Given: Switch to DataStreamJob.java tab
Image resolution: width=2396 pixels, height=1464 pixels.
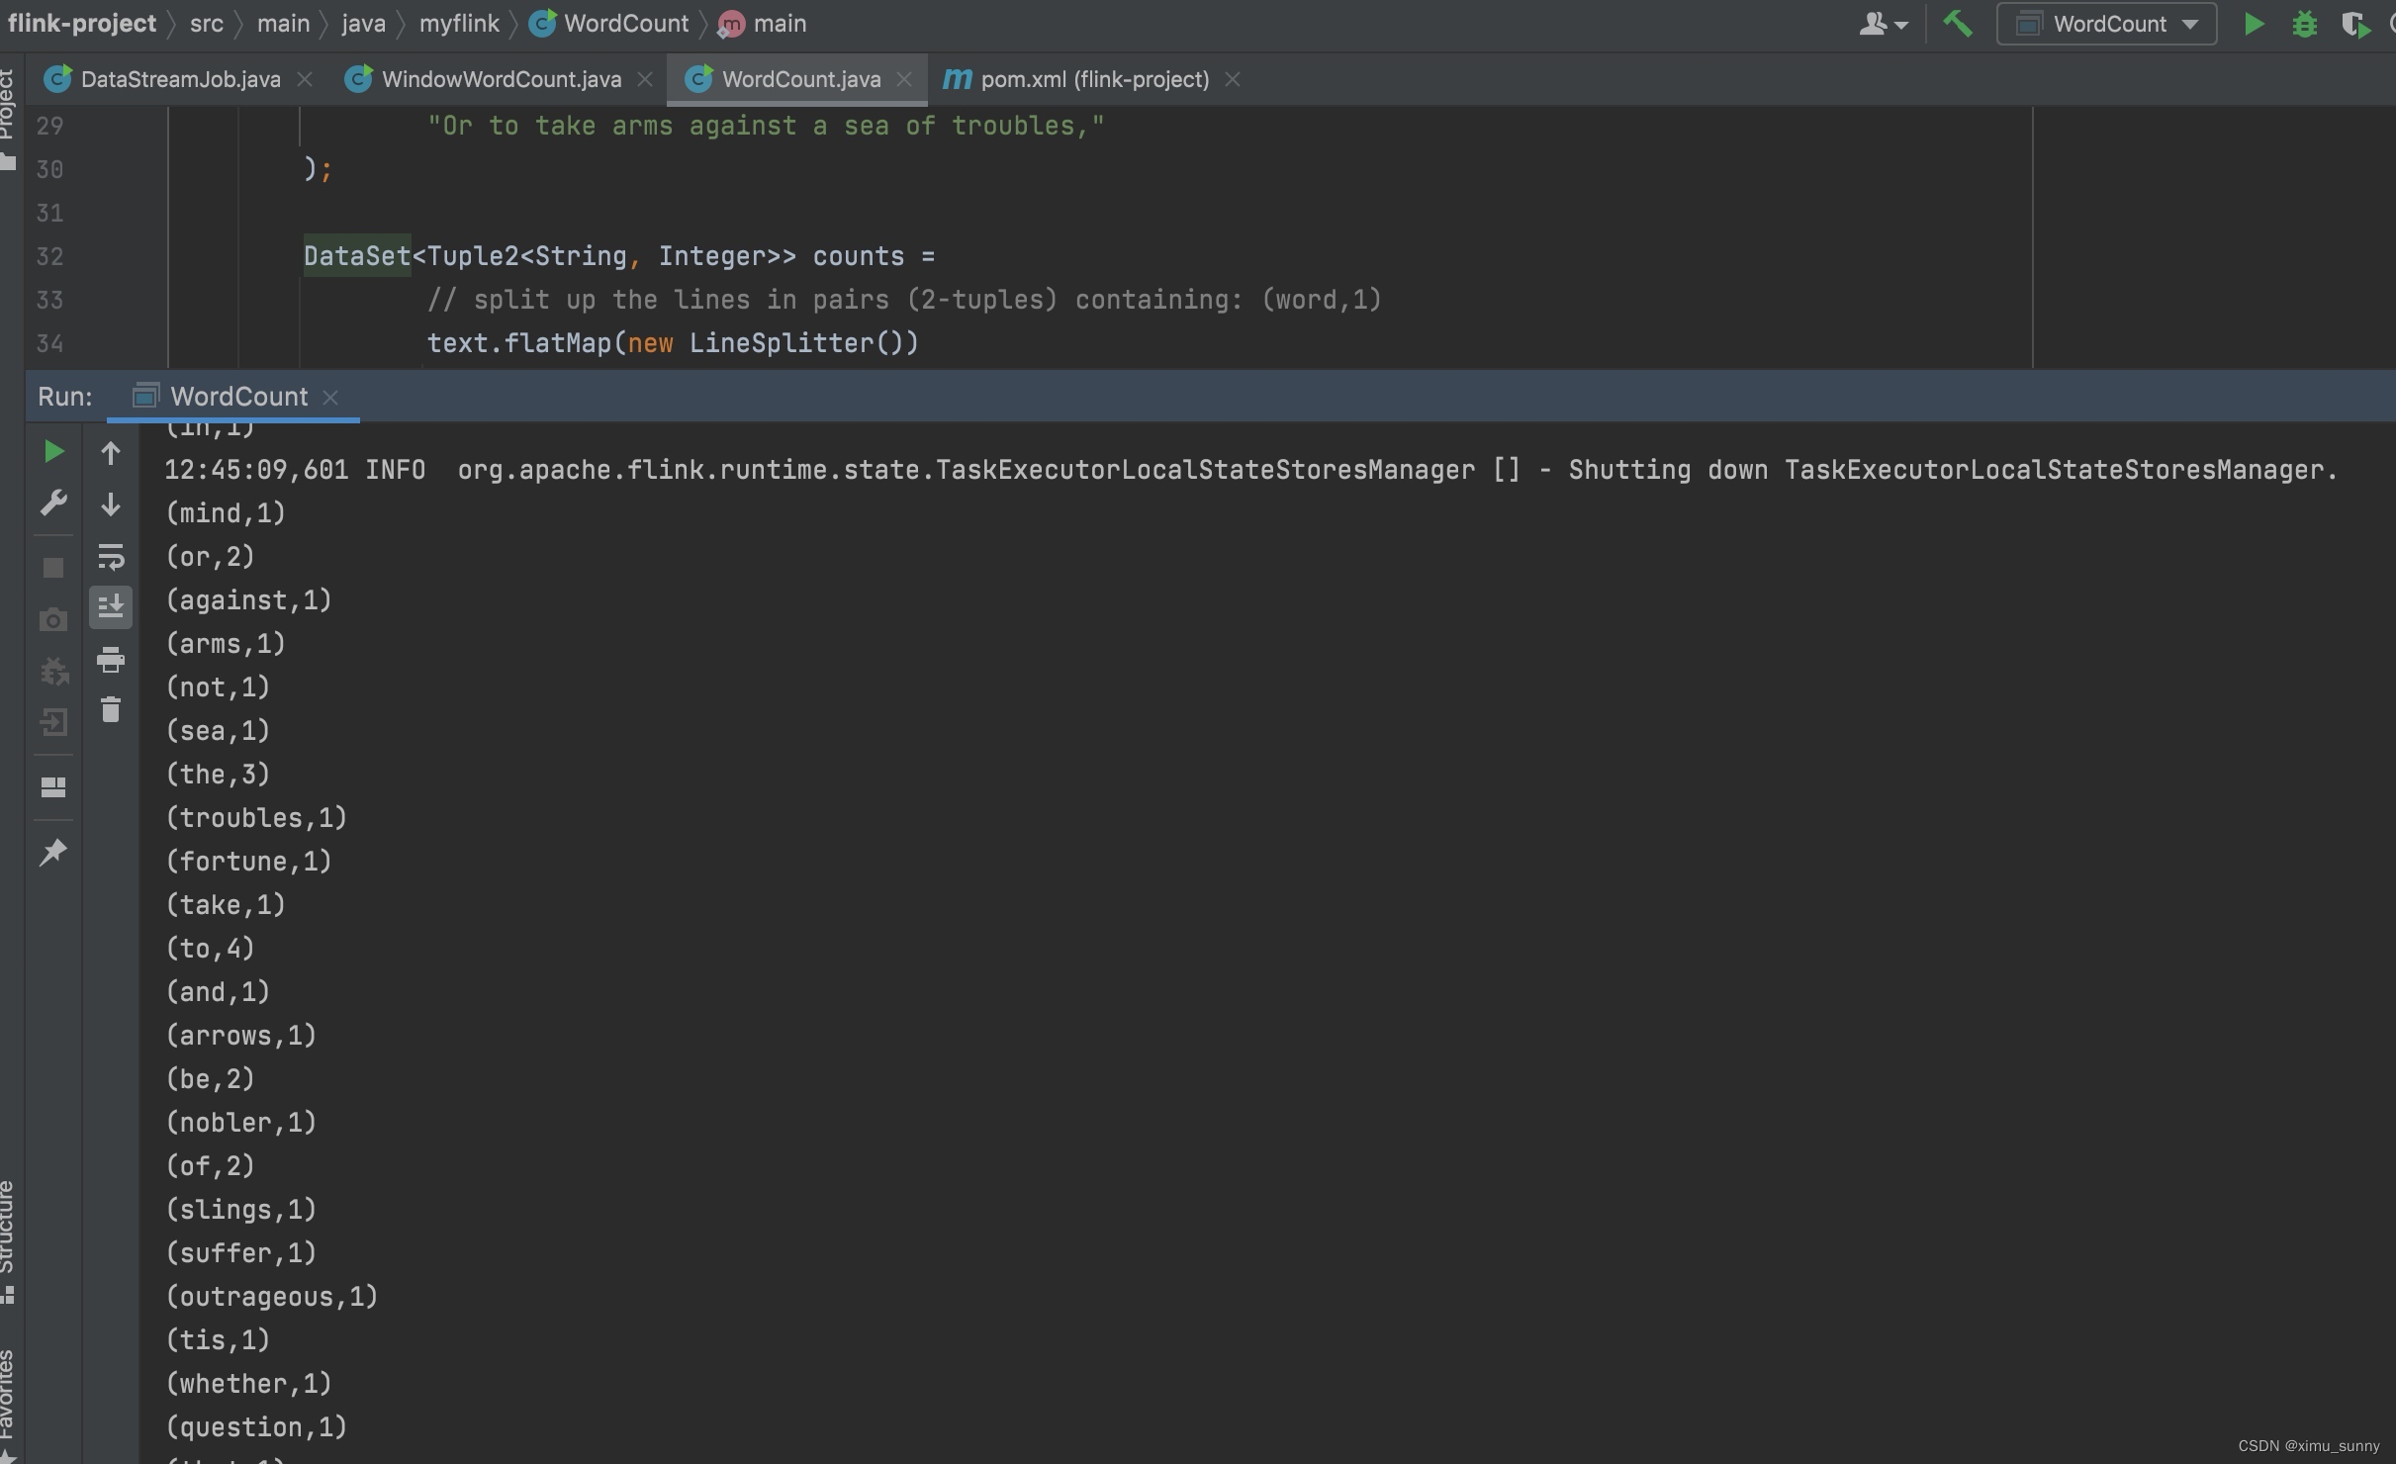Looking at the screenshot, I should 180,79.
